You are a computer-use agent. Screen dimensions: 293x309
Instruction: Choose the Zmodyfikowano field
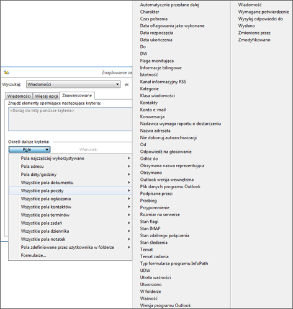click(x=254, y=40)
